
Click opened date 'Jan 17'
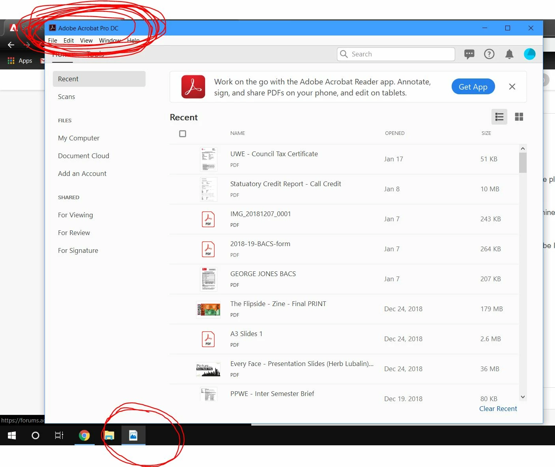tap(393, 159)
